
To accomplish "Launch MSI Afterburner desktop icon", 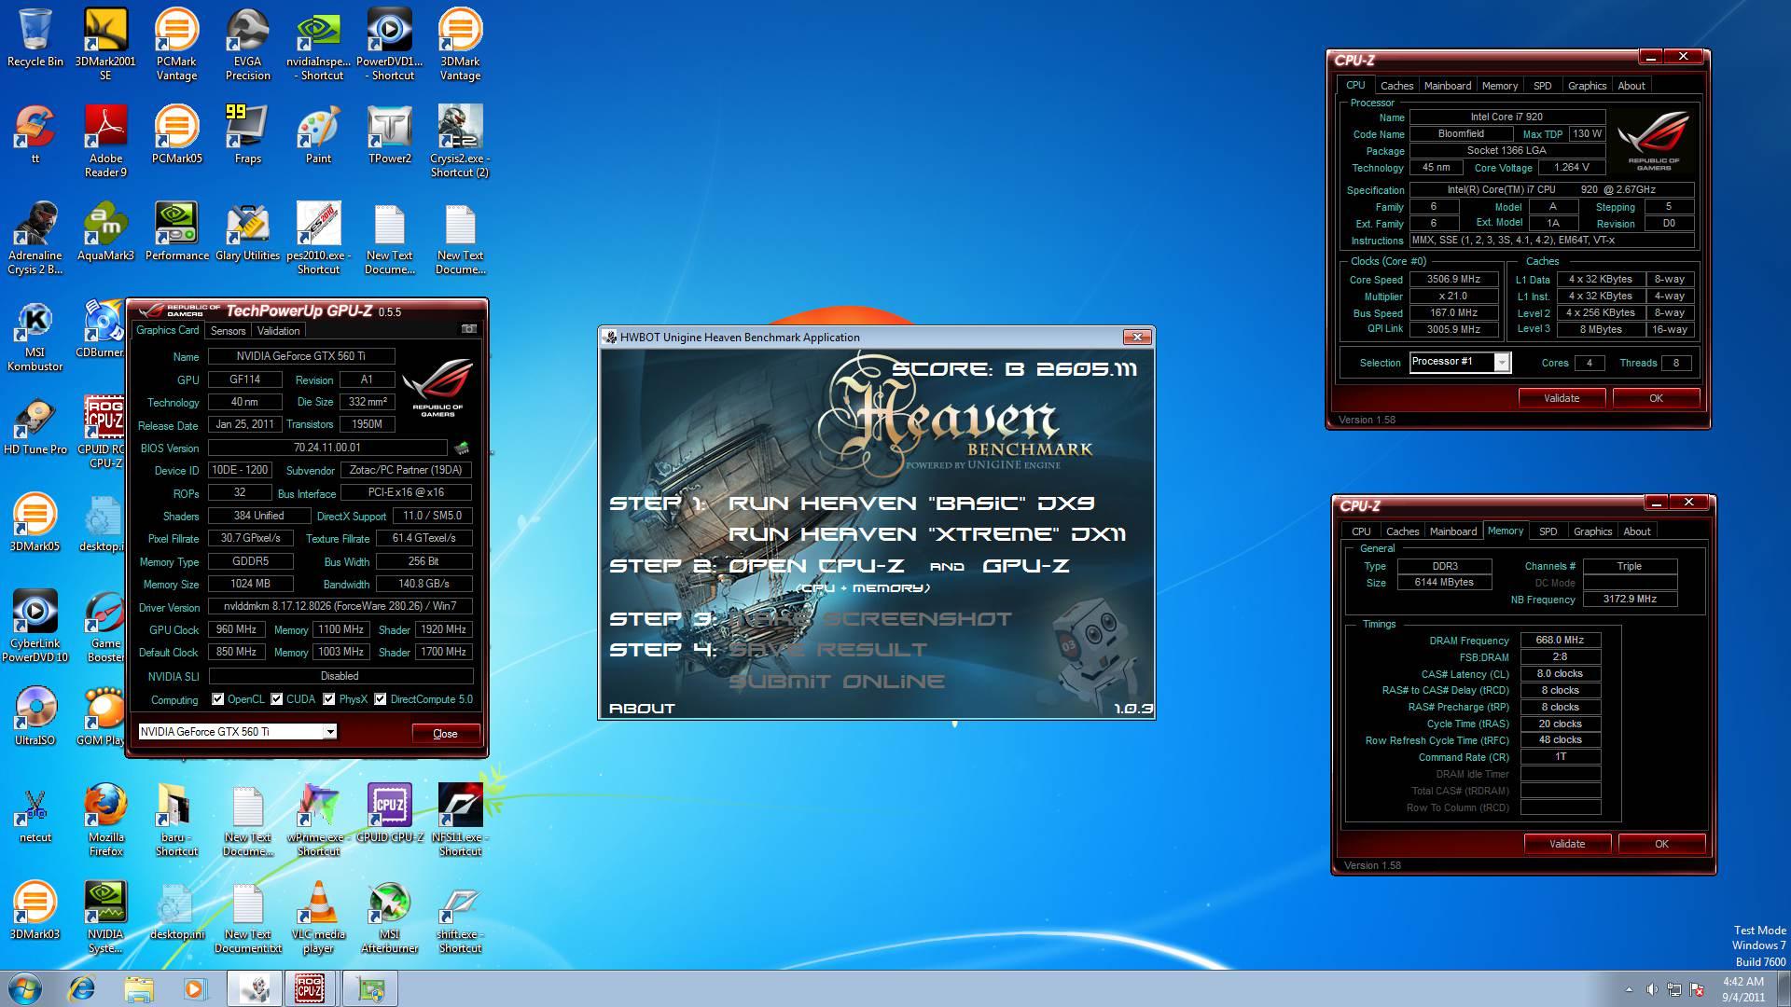I will (x=389, y=917).
